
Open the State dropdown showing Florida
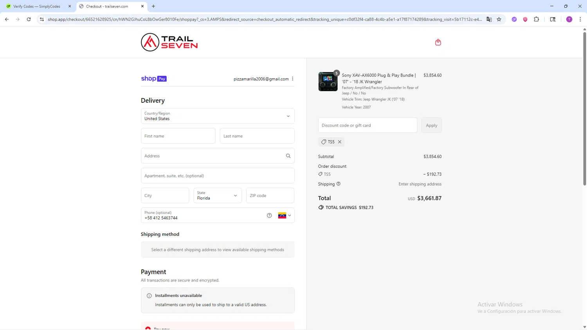(218, 195)
